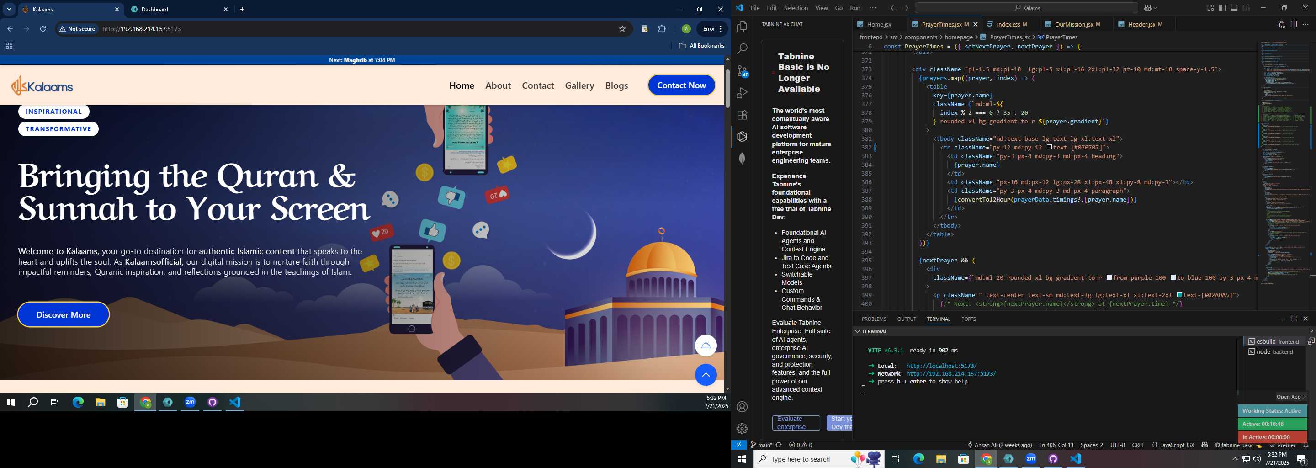Open errors and warnings count in status bar
Image resolution: width=1316 pixels, height=468 pixels.
(x=801, y=445)
